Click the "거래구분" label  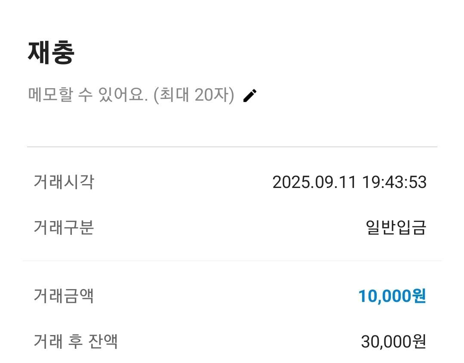64,228
